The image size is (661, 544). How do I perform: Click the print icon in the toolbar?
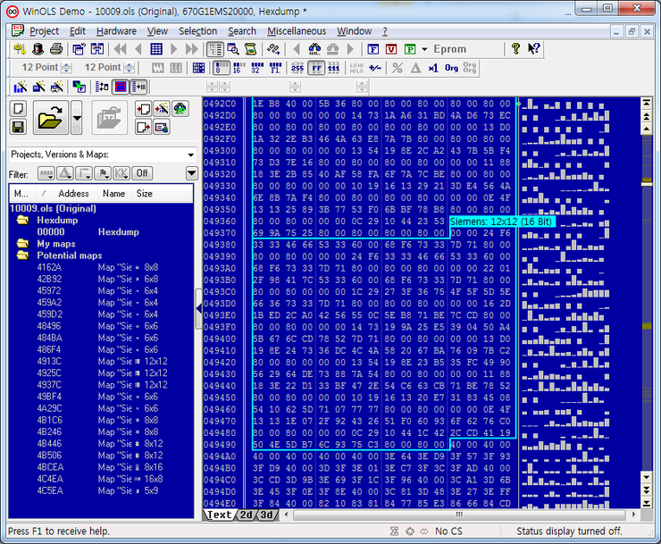point(56,49)
